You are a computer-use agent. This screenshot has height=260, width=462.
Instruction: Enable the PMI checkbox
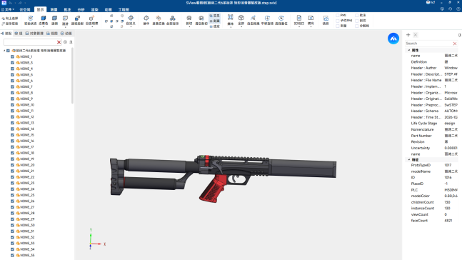(338, 15)
